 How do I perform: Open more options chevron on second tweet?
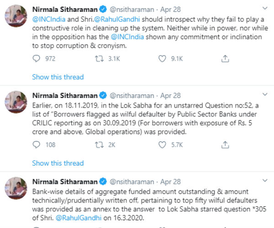click(265, 94)
